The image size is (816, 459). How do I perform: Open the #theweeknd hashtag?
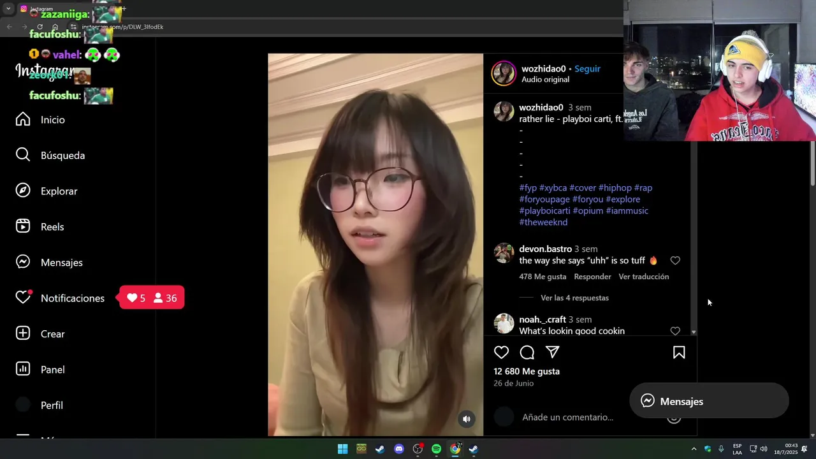543,222
